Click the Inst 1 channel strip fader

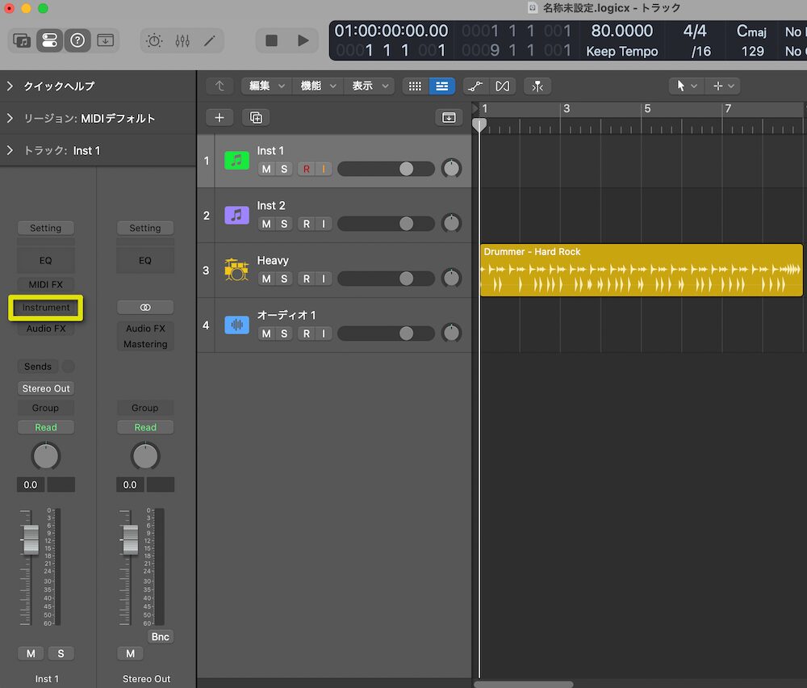pyautogui.click(x=31, y=539)
